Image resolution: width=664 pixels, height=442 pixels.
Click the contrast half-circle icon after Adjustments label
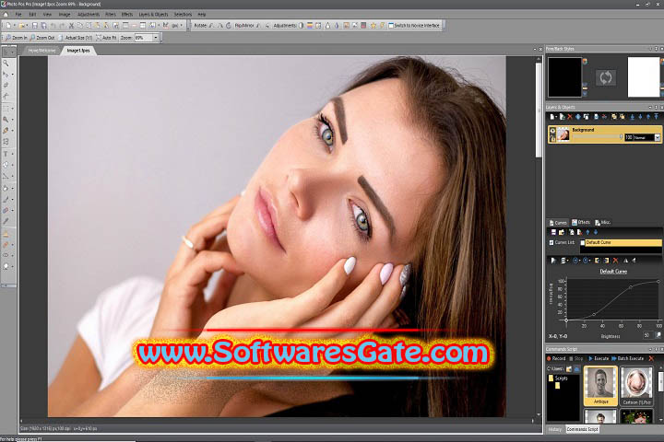pos(301,26)
